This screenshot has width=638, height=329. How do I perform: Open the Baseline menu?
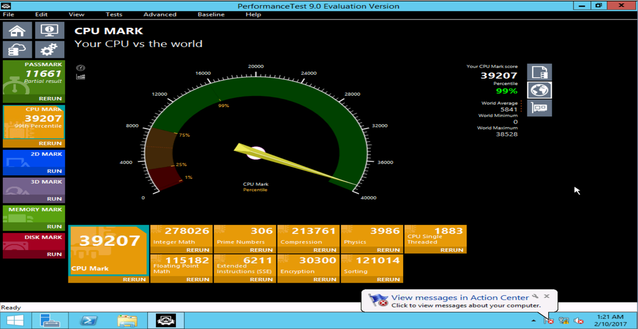(211, 14)
